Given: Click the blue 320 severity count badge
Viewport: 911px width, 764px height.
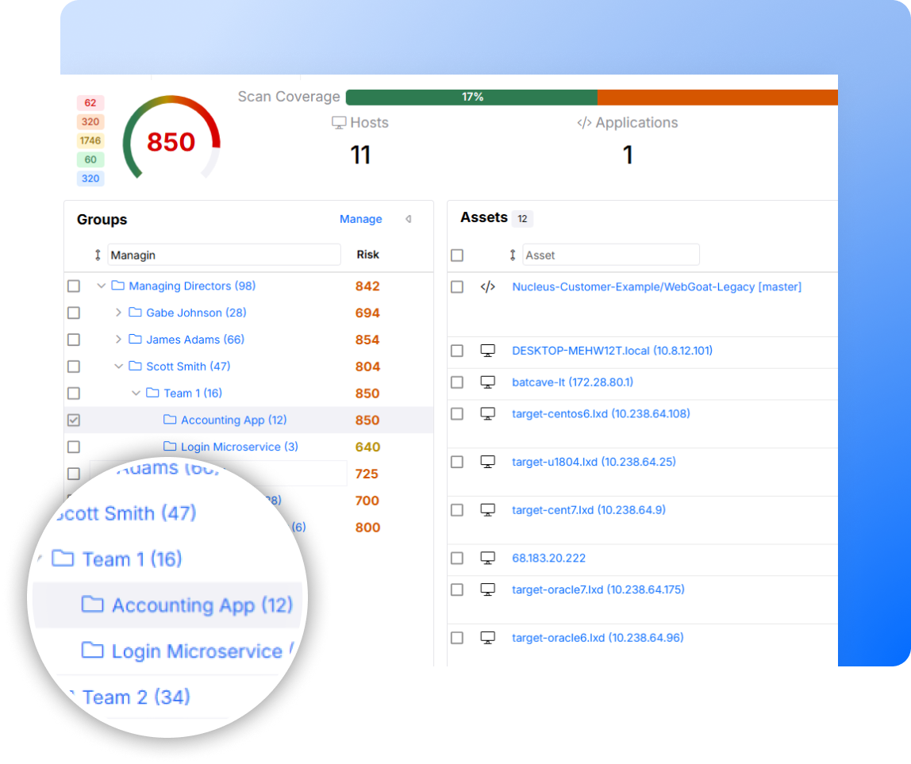Looking at the screenshot, I should point(90,179).
